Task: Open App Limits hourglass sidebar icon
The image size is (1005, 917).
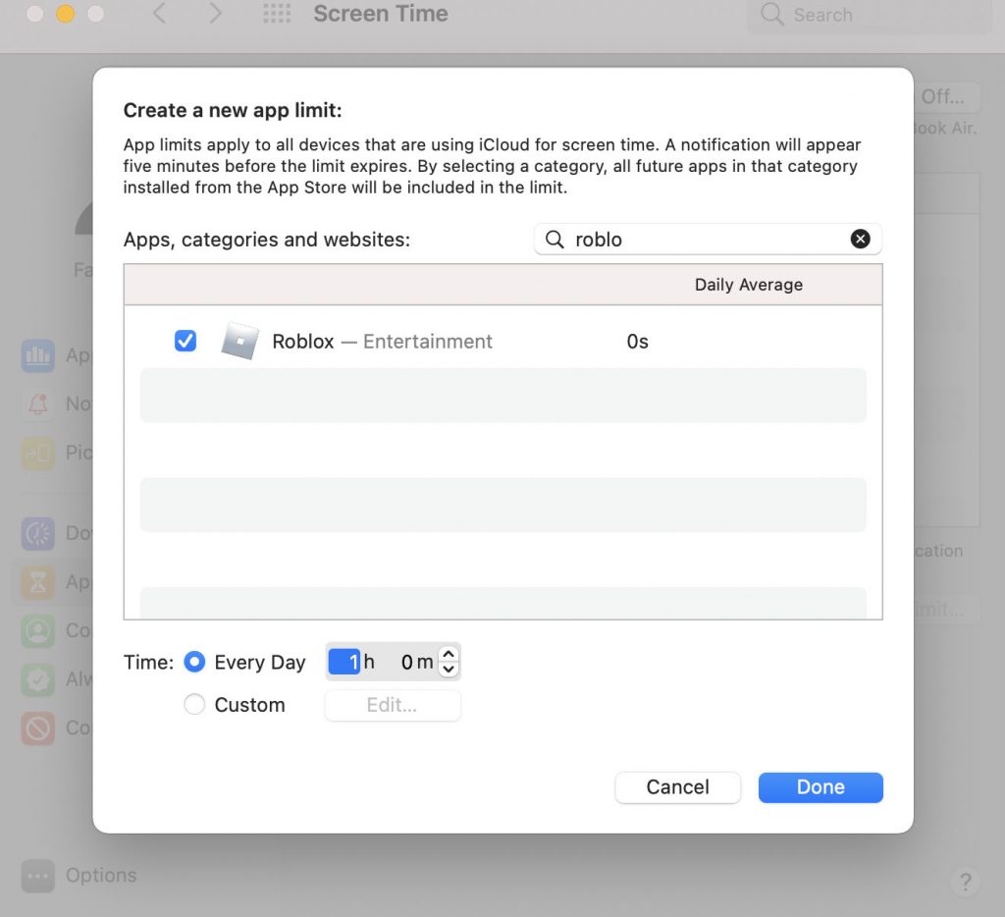Action: (x=38, y=582)
